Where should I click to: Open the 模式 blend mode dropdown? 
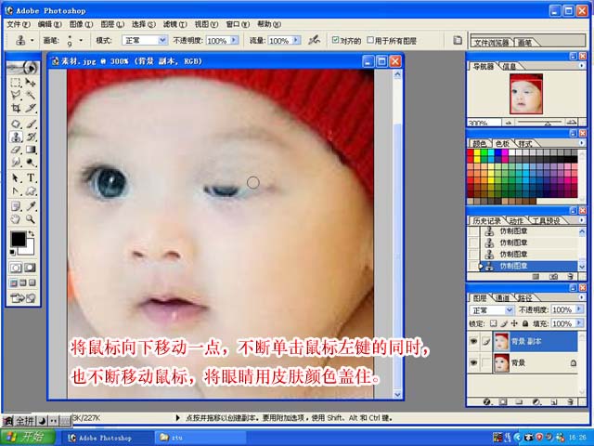point(162,40)
